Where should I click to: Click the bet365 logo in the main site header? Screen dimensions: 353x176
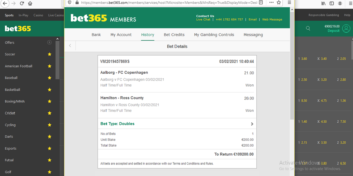[x=18, y=29]
